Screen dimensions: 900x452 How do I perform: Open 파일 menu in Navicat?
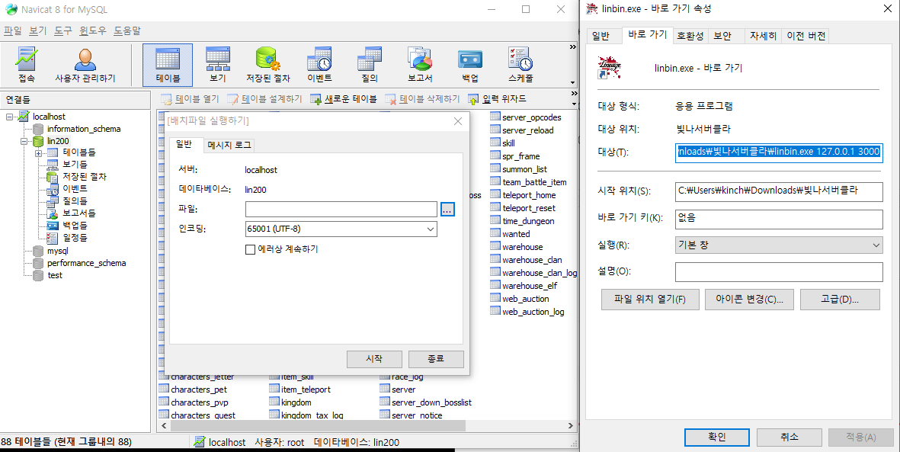12,31
